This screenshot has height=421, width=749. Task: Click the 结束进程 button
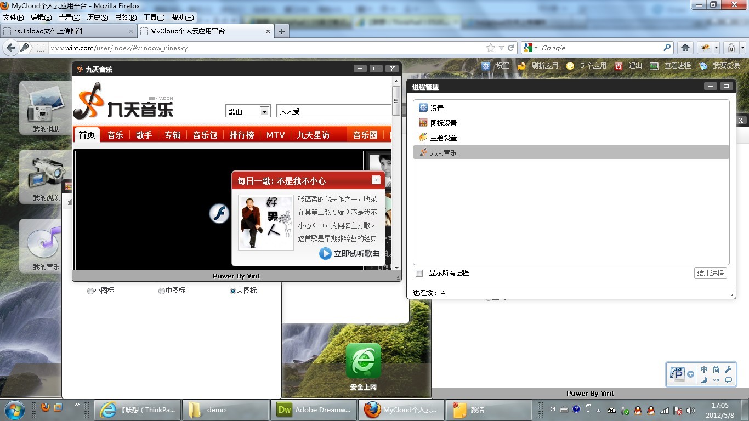(x=711, y=273)
